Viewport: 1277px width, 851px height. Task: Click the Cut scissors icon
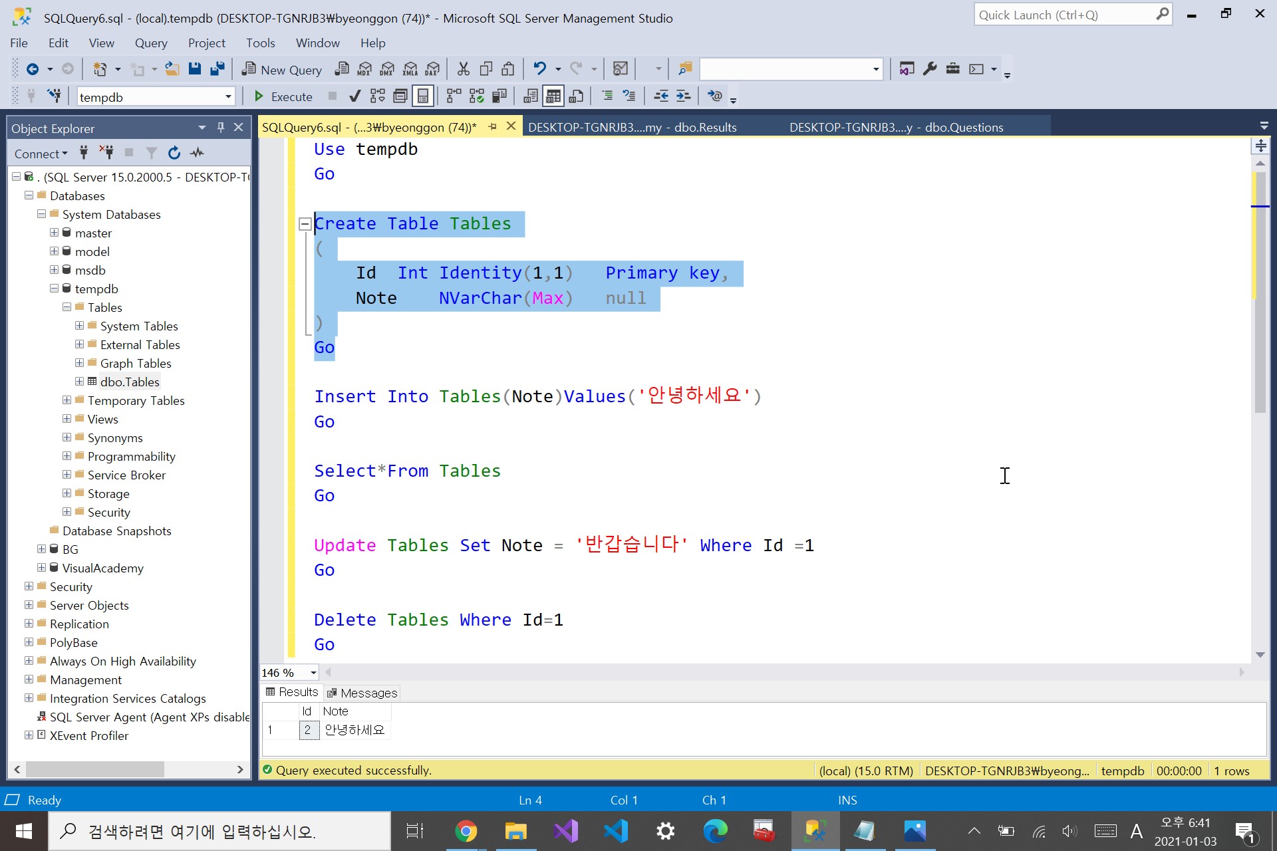click(464, 69)
